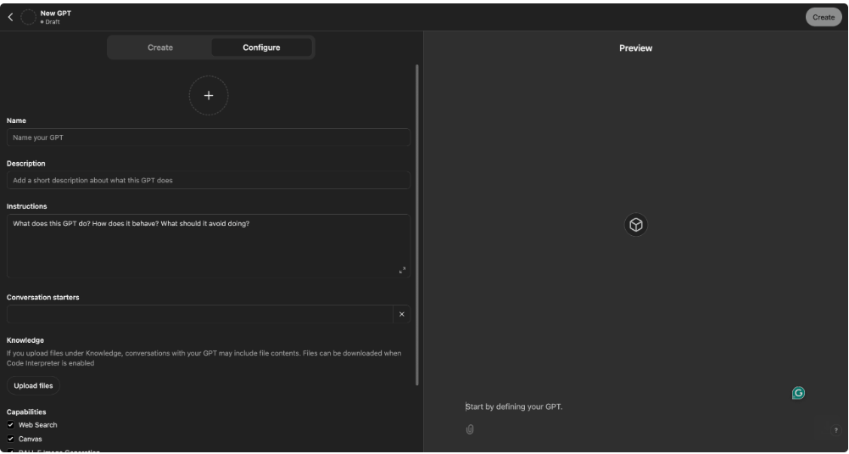Click the Draft status label
The width and height of the screenshot is (849, 454).
(x=53, y=22)
